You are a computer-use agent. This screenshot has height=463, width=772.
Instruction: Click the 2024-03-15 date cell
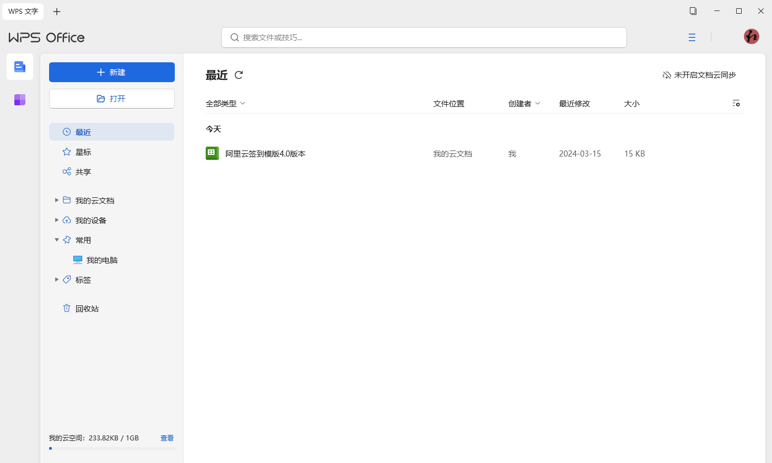(x=580, y=154)
